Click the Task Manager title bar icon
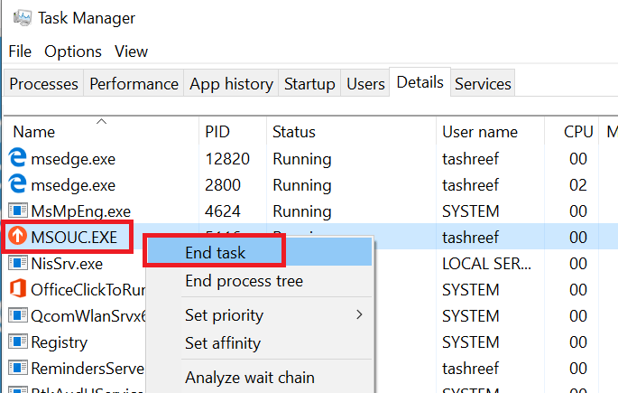618x393 pixels. click(23, 18)
